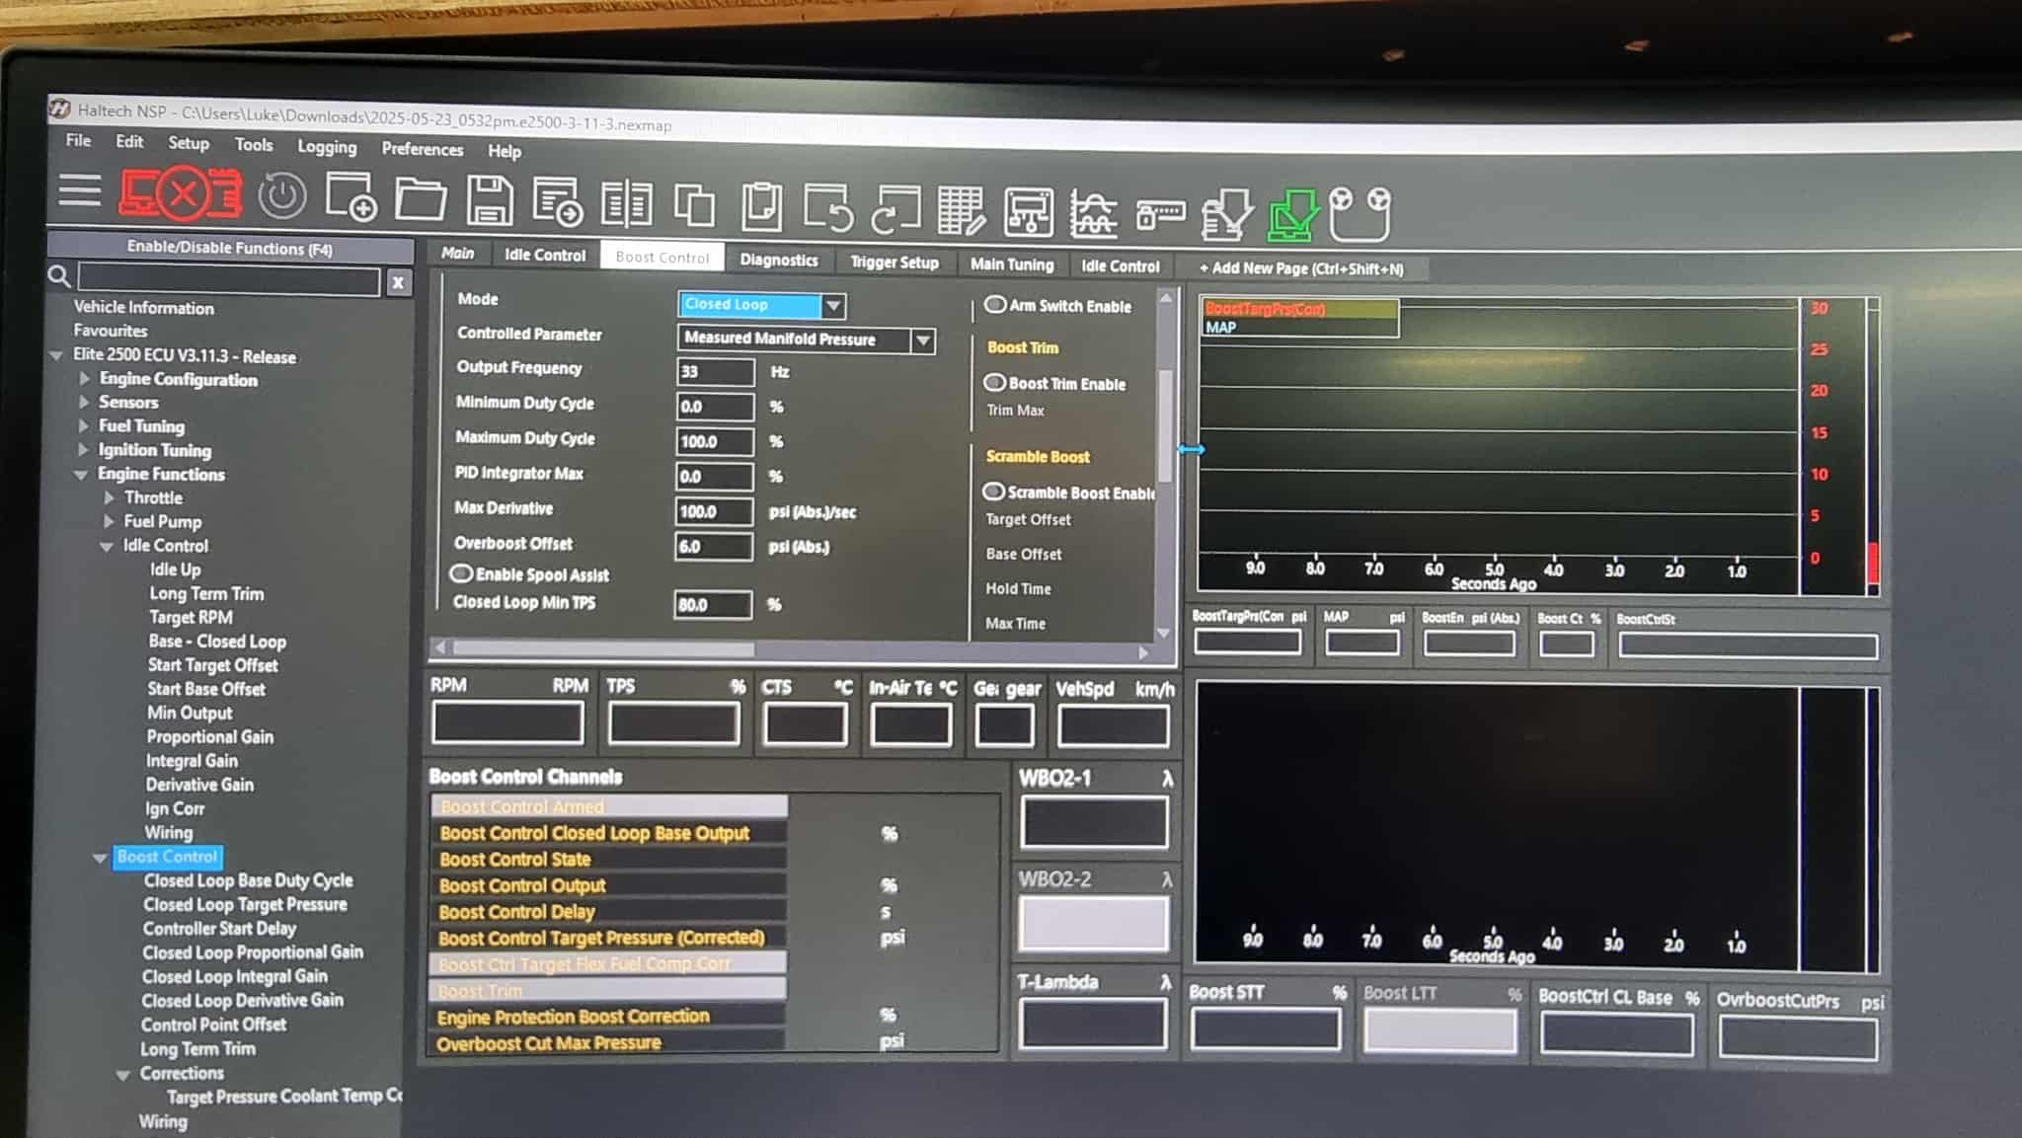
Task: Click the password lock icon
Action: (x=1160, y=213)
